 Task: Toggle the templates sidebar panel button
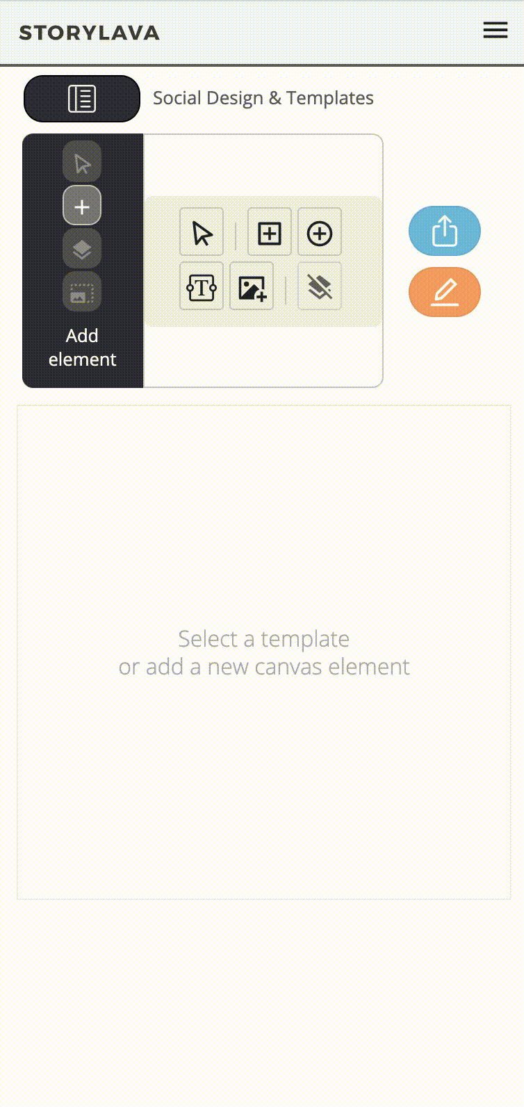click(82, 99)
